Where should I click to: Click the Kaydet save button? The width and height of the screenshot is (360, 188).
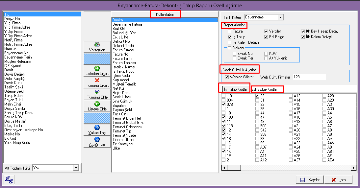pyautogui.click(x=310, y=180)
